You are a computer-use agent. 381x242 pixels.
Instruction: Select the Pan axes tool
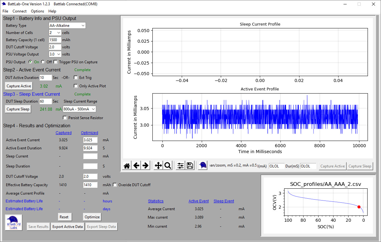click(158, 166)
